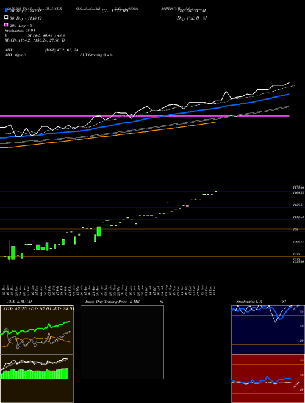Screen dimensions: 305x403
Task: Click the 'Intra Day Trading Price & MR' title
Action: (112, 302)
